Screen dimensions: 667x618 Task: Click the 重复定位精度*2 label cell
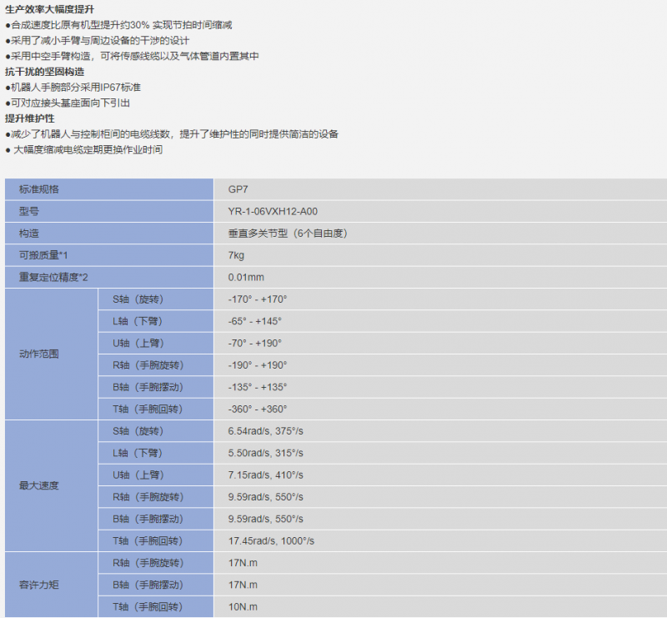click(109, 278)
